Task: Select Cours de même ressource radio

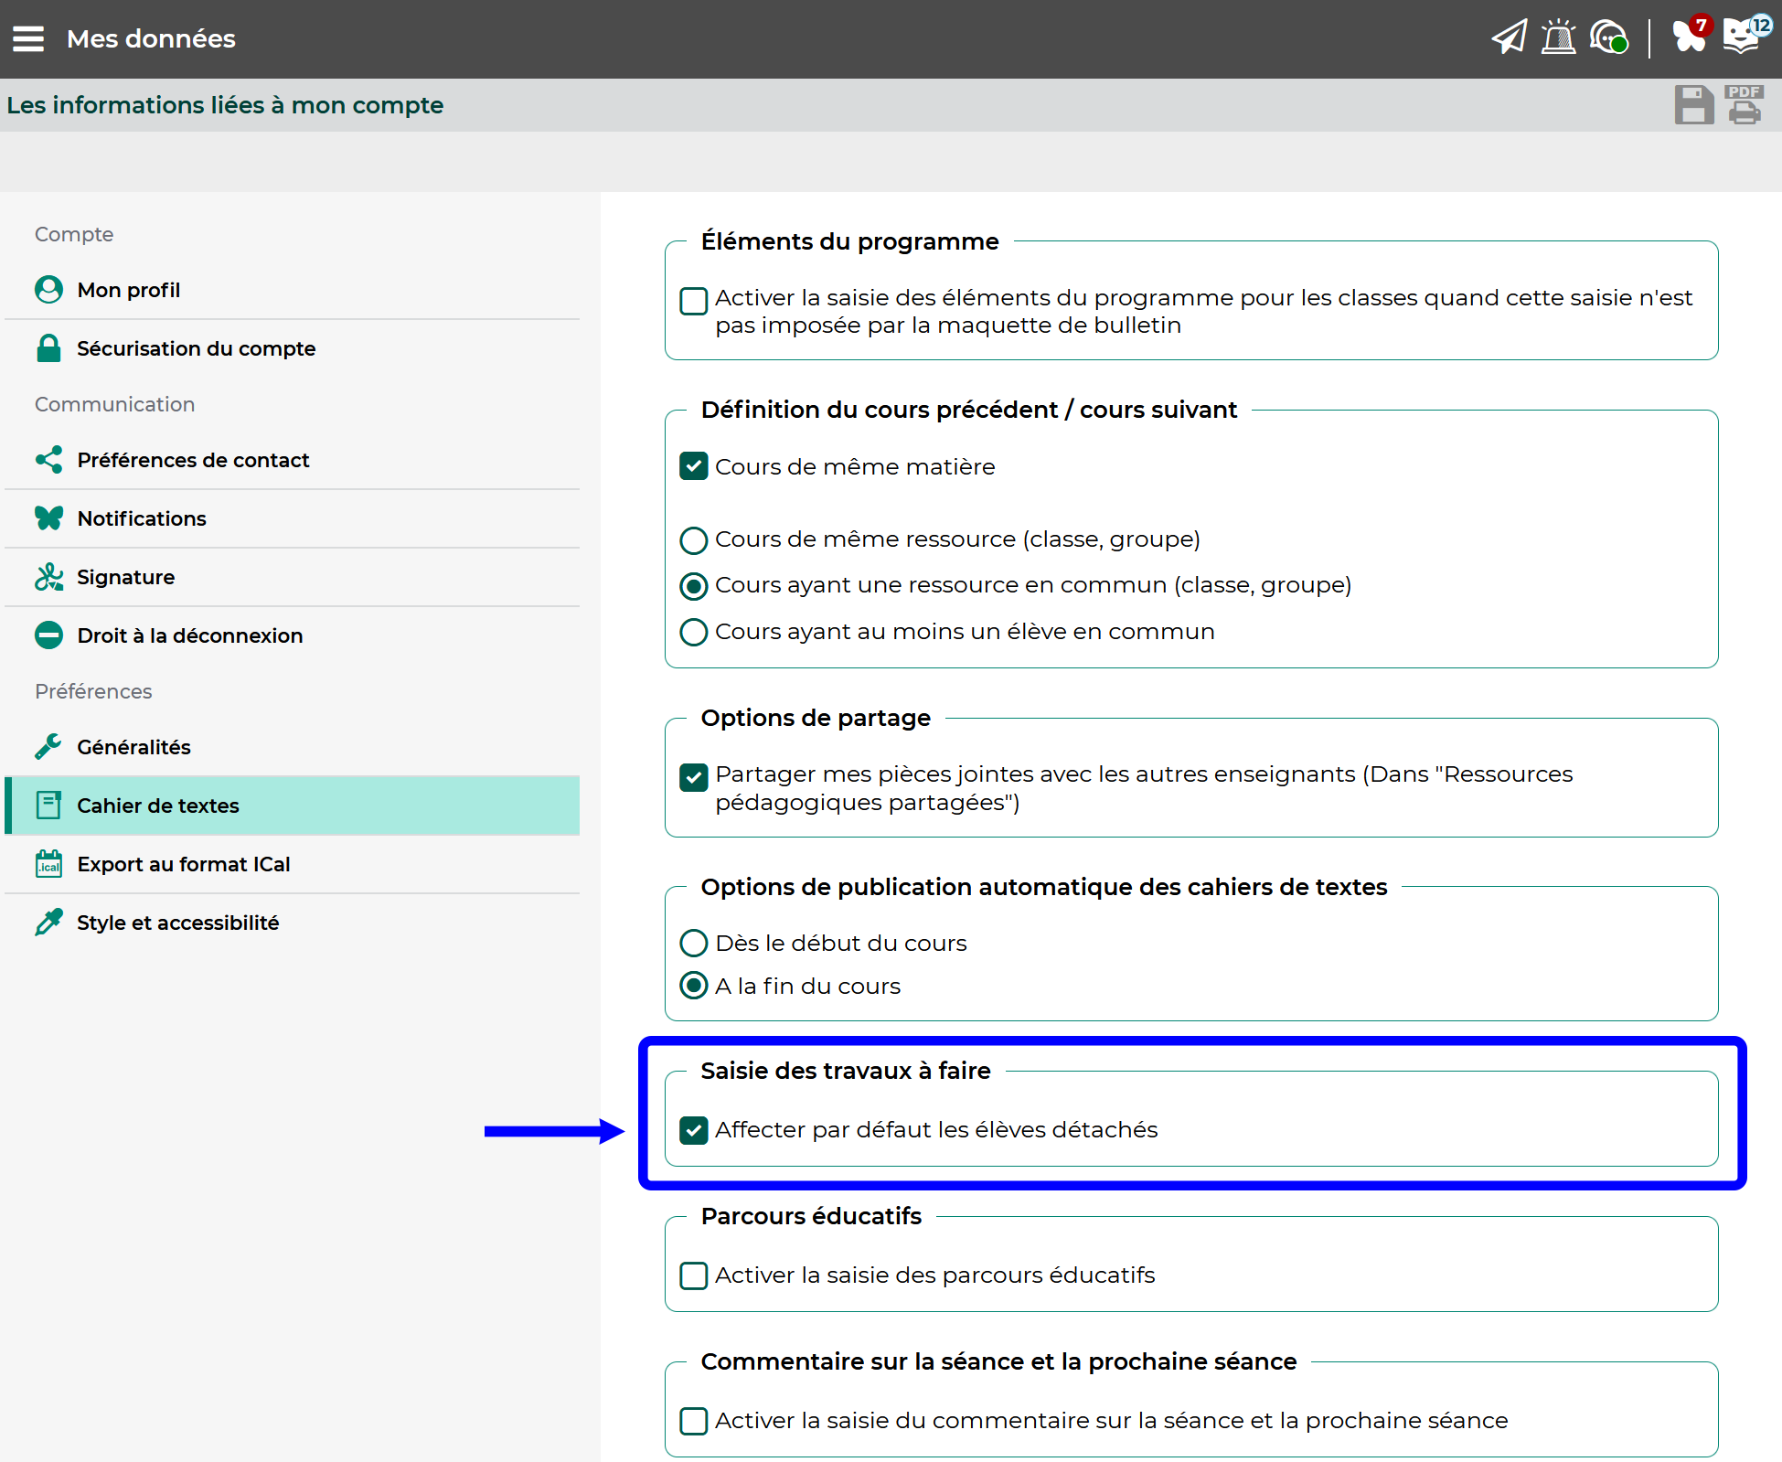Action: tap(694, 540)
